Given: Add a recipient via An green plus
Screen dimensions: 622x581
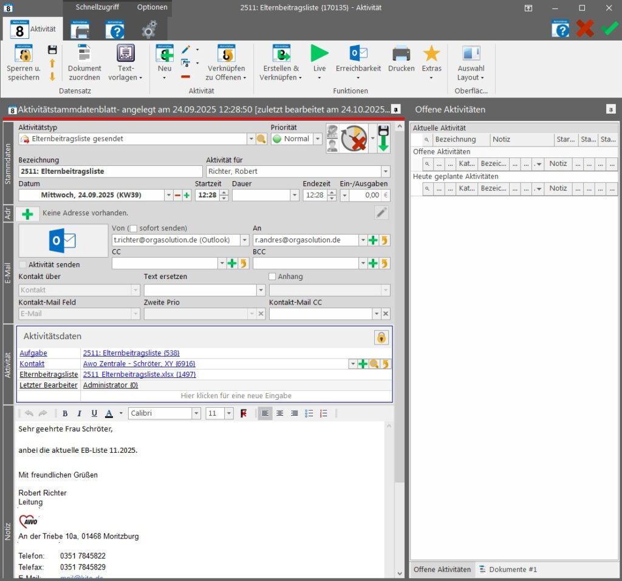Looking at the screenshot, I should pos(373,240).
